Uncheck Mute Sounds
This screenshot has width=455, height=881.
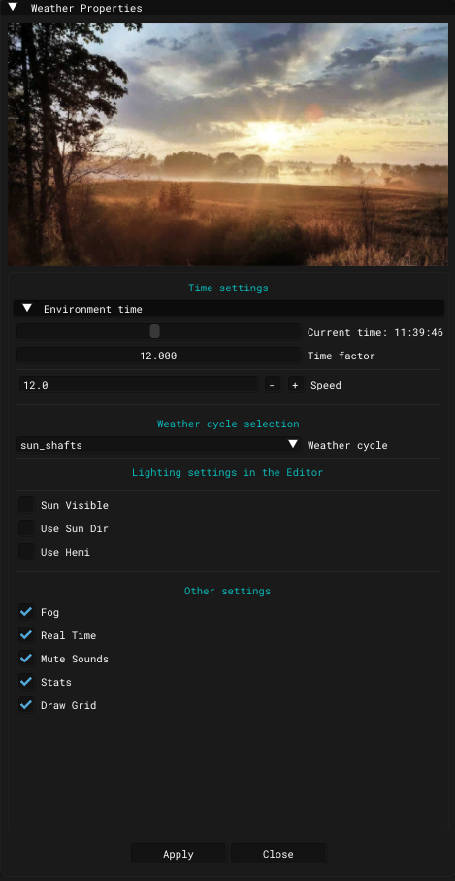point(26,658)
